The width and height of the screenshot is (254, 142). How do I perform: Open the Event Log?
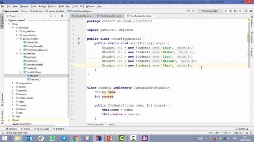tap(242, 129)
